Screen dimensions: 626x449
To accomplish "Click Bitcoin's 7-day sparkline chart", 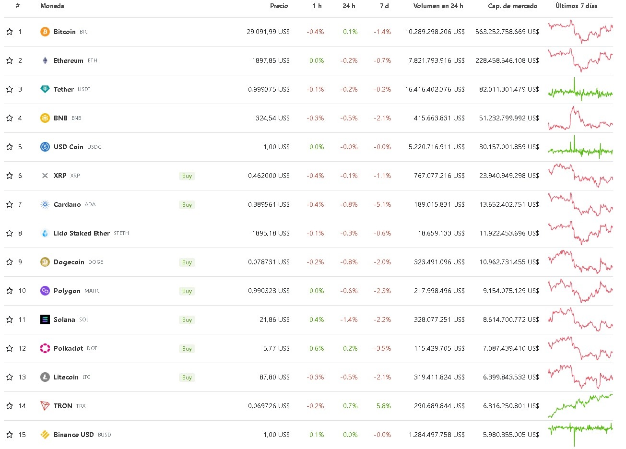I will 579,32.
